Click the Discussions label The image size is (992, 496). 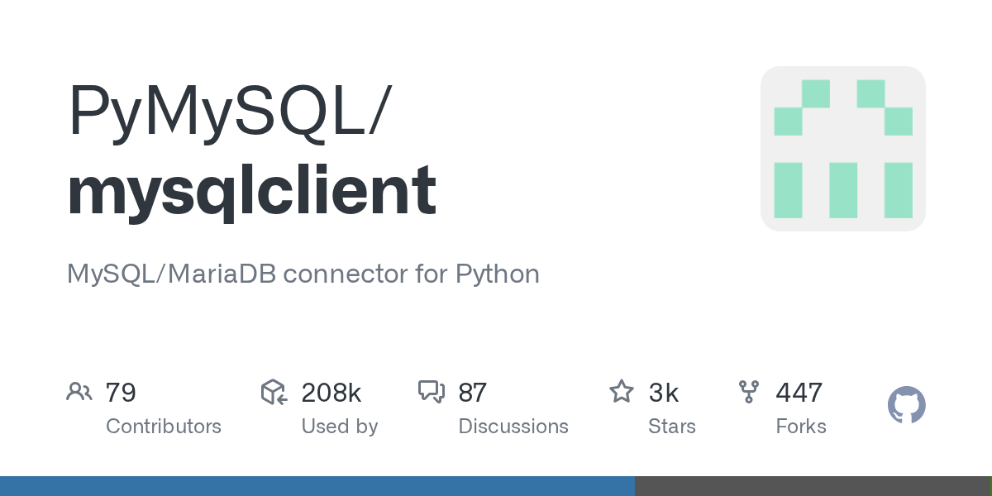pyautogui.click(x=513, y=427)
